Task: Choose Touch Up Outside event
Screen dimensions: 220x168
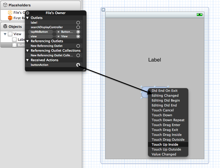Action: tap(168, 149)
